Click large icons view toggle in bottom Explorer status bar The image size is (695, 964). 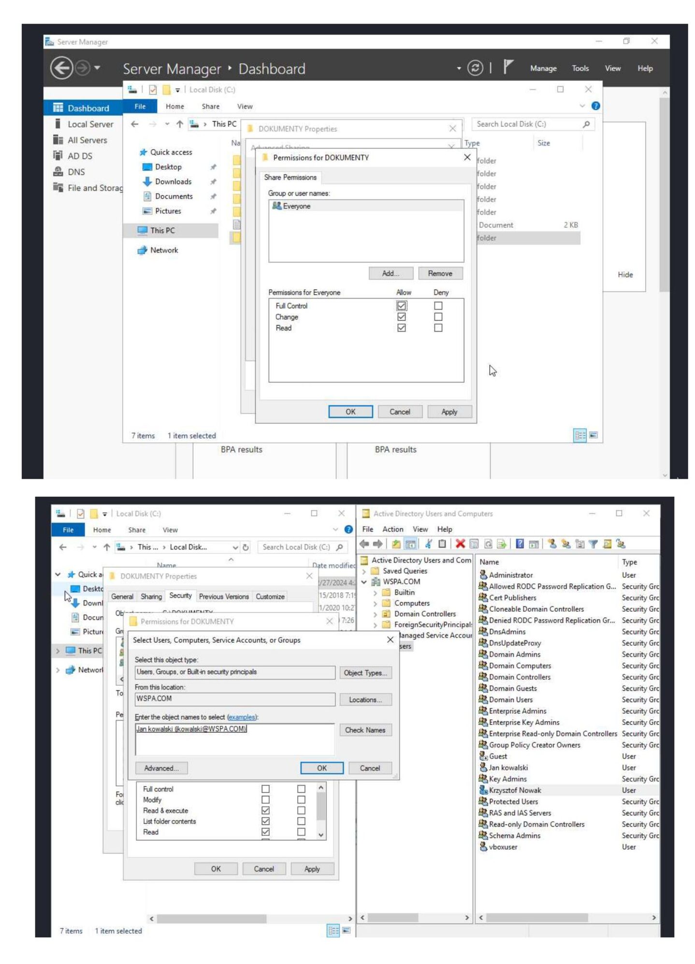point(347,930)
